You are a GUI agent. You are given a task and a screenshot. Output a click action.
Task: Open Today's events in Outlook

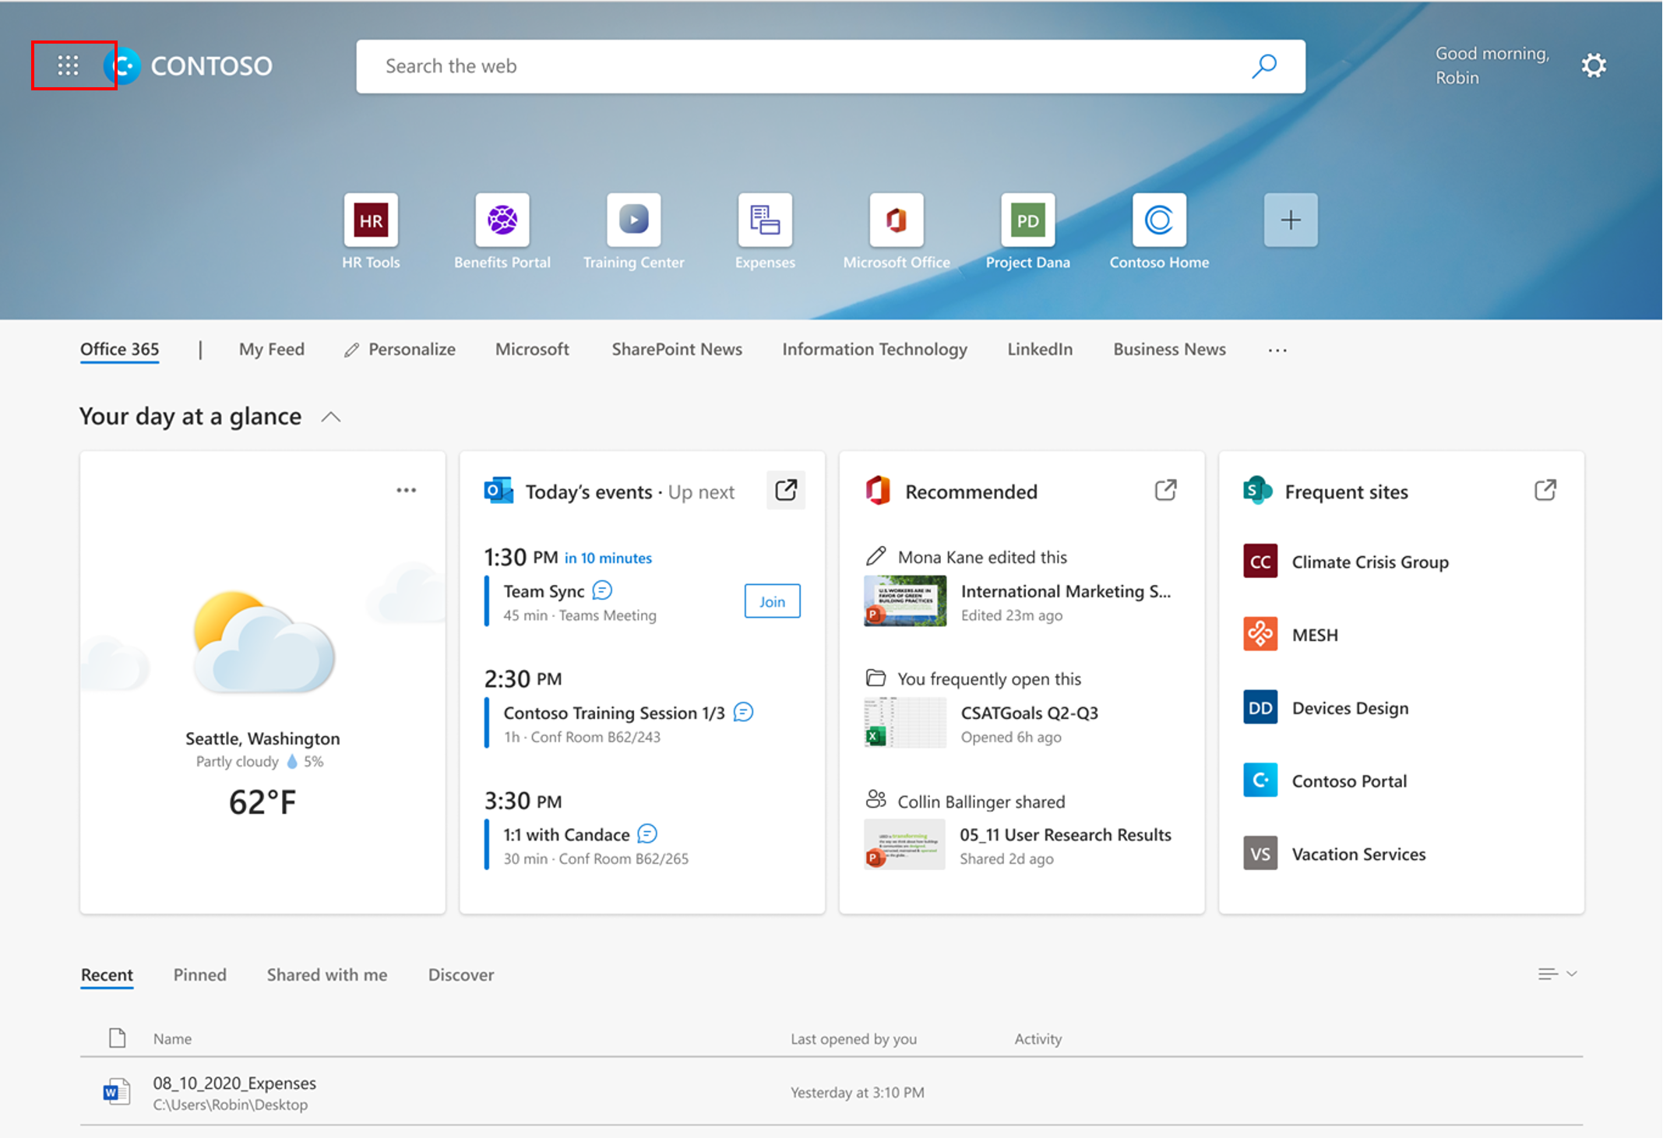[786, 490]
